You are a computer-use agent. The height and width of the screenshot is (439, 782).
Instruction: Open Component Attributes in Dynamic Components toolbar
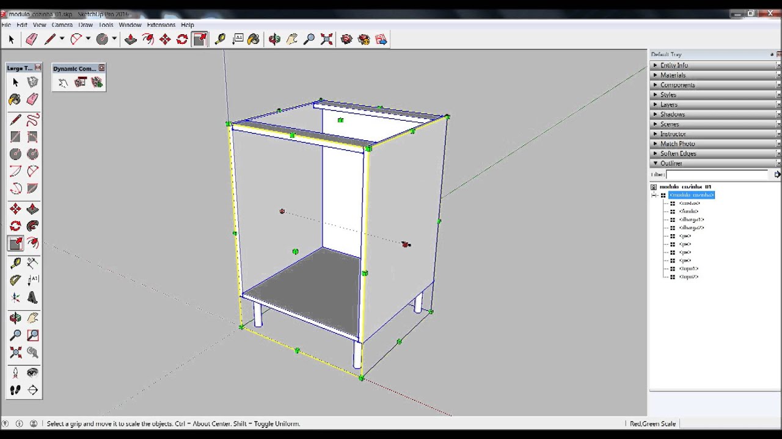click(x=97, y=82)
